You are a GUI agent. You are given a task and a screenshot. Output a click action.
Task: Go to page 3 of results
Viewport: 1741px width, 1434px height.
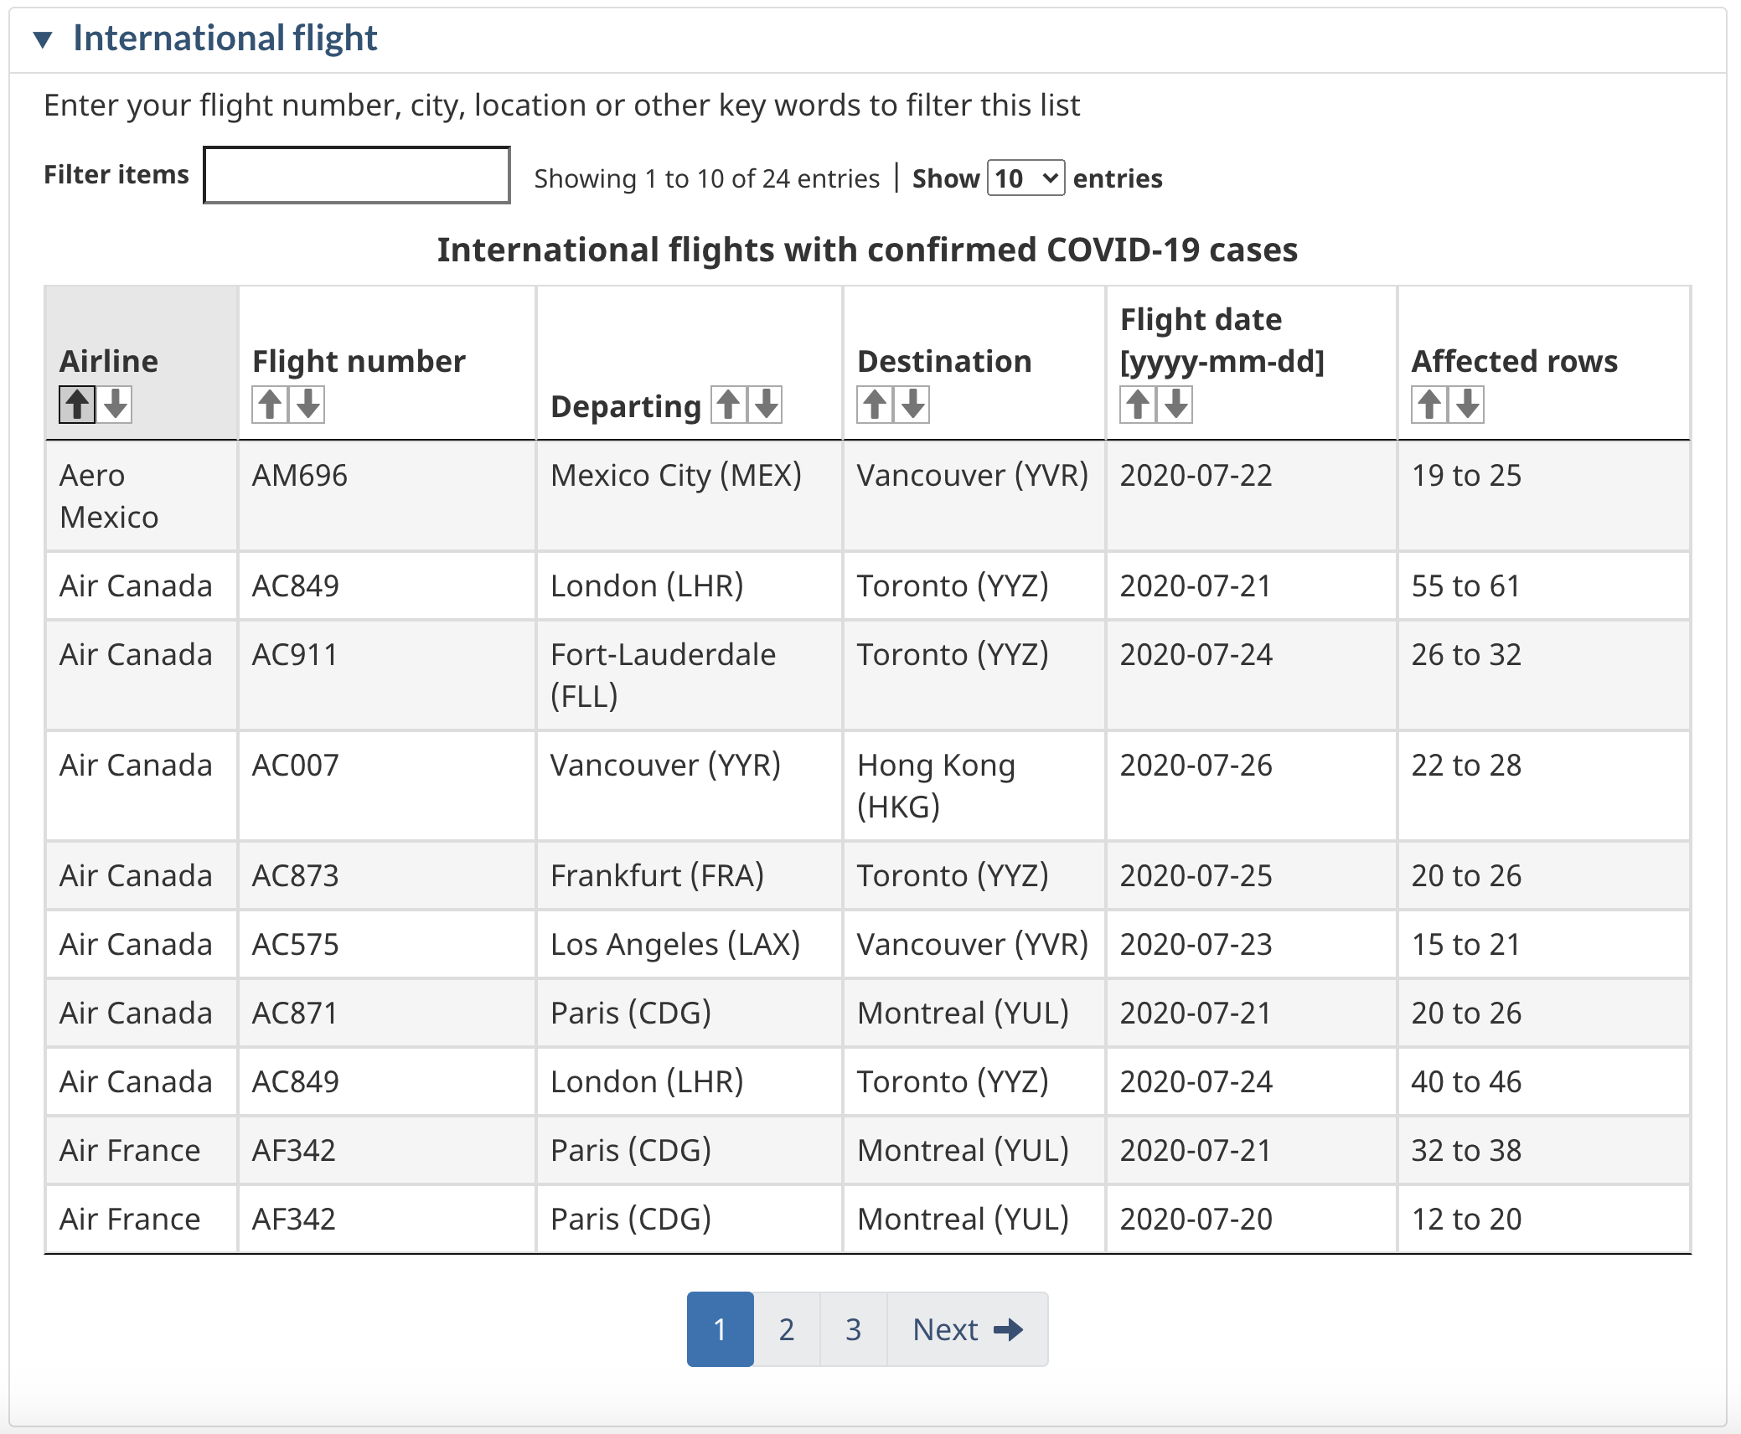(x=854, y=1329)
